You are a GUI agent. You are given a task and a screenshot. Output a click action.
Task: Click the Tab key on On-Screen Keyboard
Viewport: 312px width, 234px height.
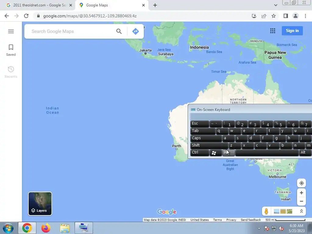[203, 131]
